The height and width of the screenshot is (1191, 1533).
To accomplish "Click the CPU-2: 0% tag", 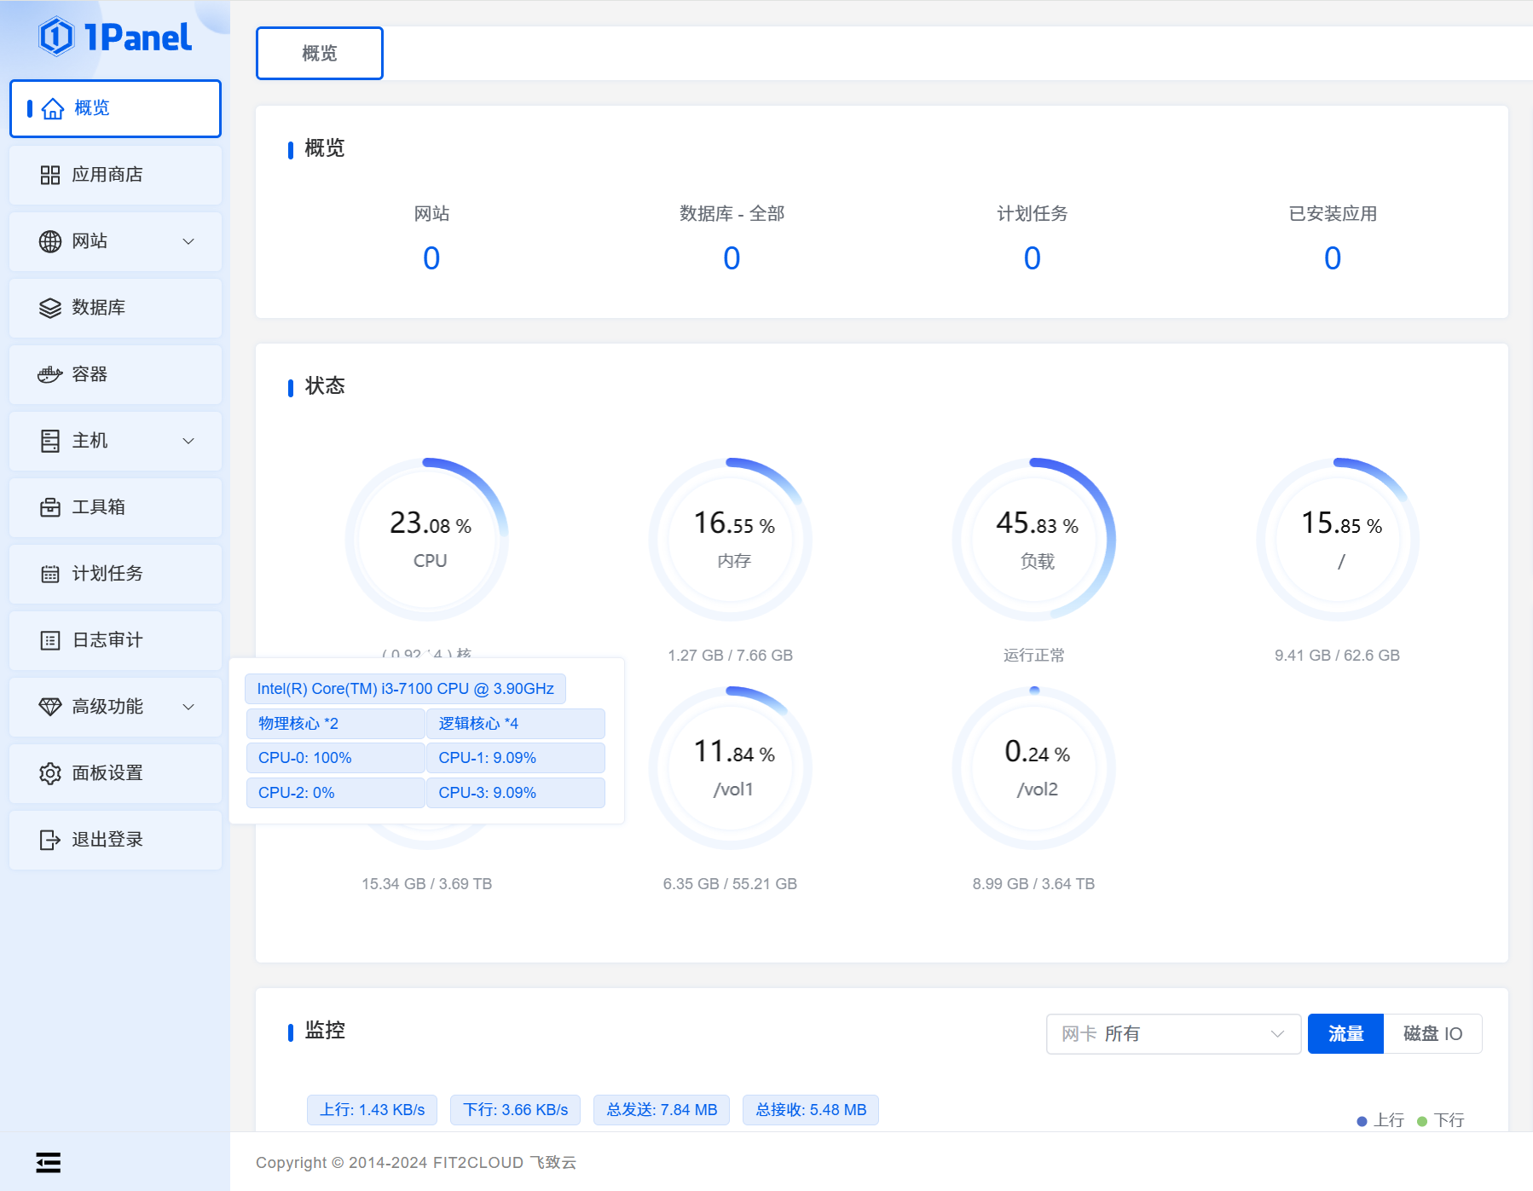I will click(335, 793).
